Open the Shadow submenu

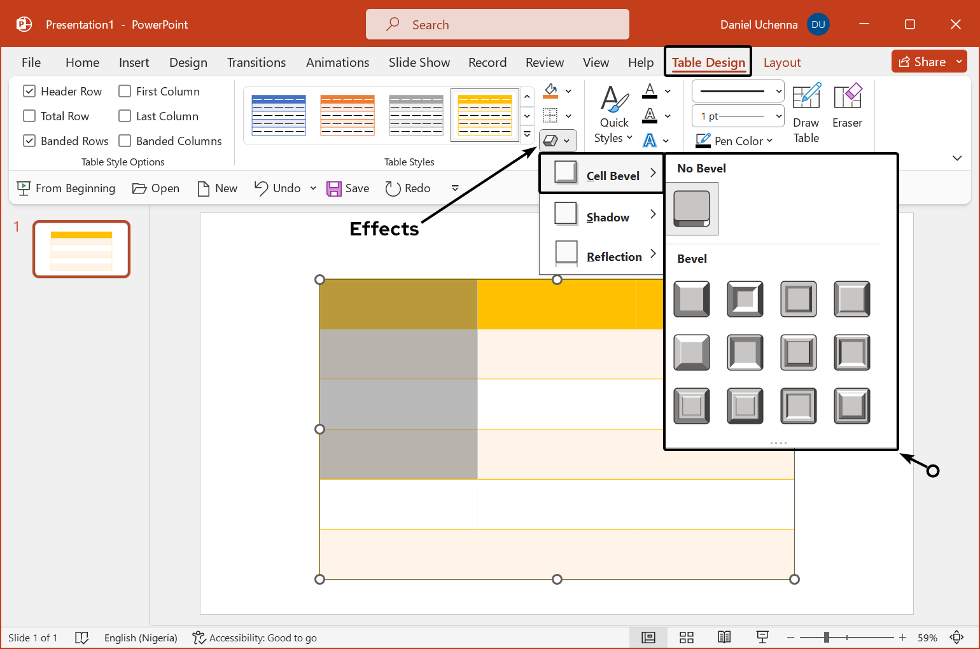[601, 218]
